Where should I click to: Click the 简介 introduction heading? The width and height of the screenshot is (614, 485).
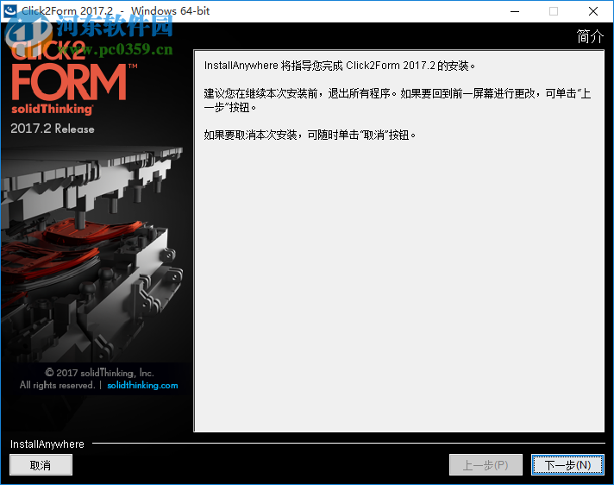(590, 36)
